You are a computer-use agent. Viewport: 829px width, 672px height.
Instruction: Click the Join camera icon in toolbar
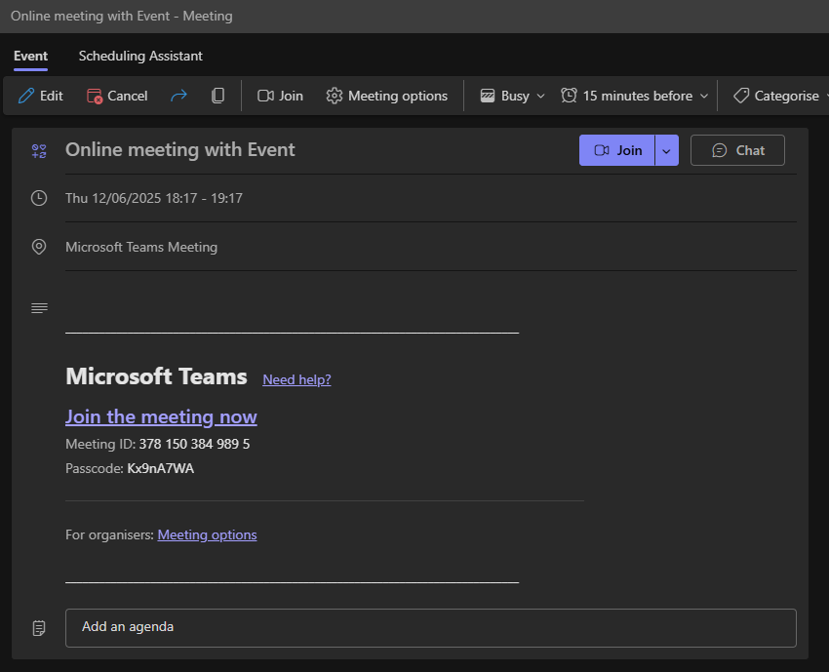[265, 96]
